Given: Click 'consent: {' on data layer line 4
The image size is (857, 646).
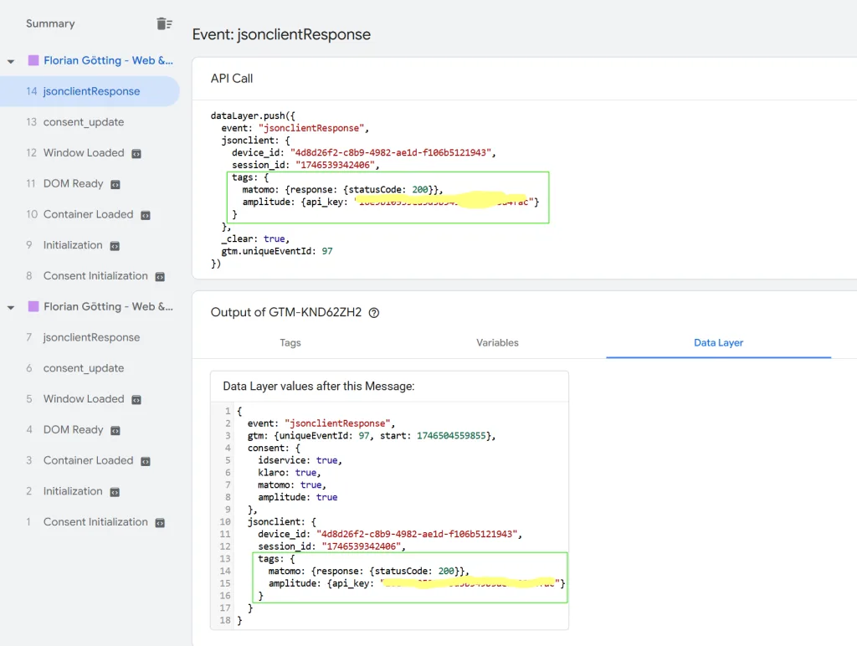Looking at the screenshot, I should (274, 448).
